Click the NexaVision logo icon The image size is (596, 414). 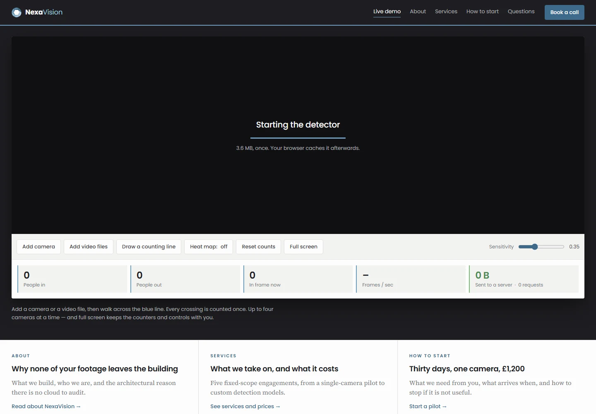click(17, 12)
